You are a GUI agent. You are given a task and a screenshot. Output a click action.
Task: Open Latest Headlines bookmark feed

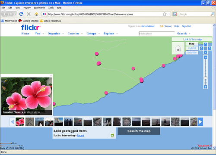pos(51,21)
